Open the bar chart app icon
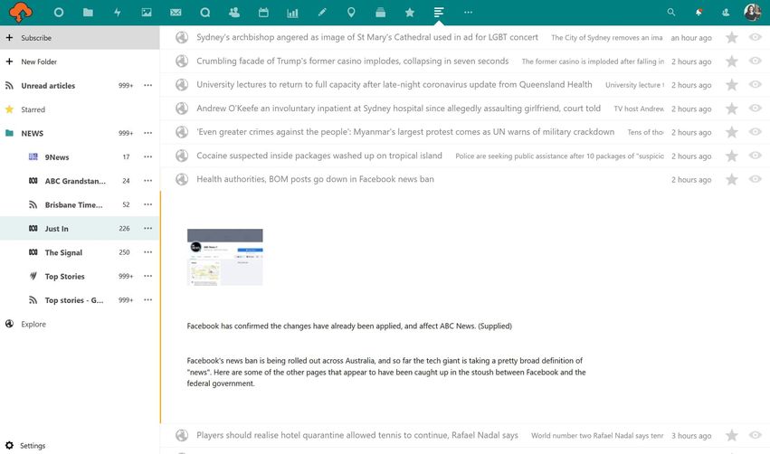 [292, 13]
